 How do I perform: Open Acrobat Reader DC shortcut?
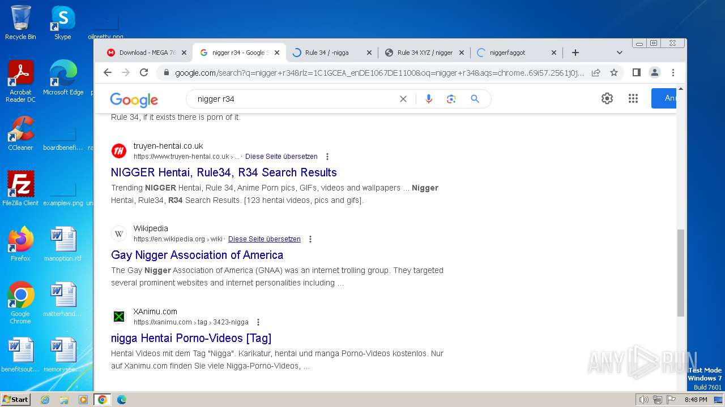pyautogui.click(x=20, y=82)
